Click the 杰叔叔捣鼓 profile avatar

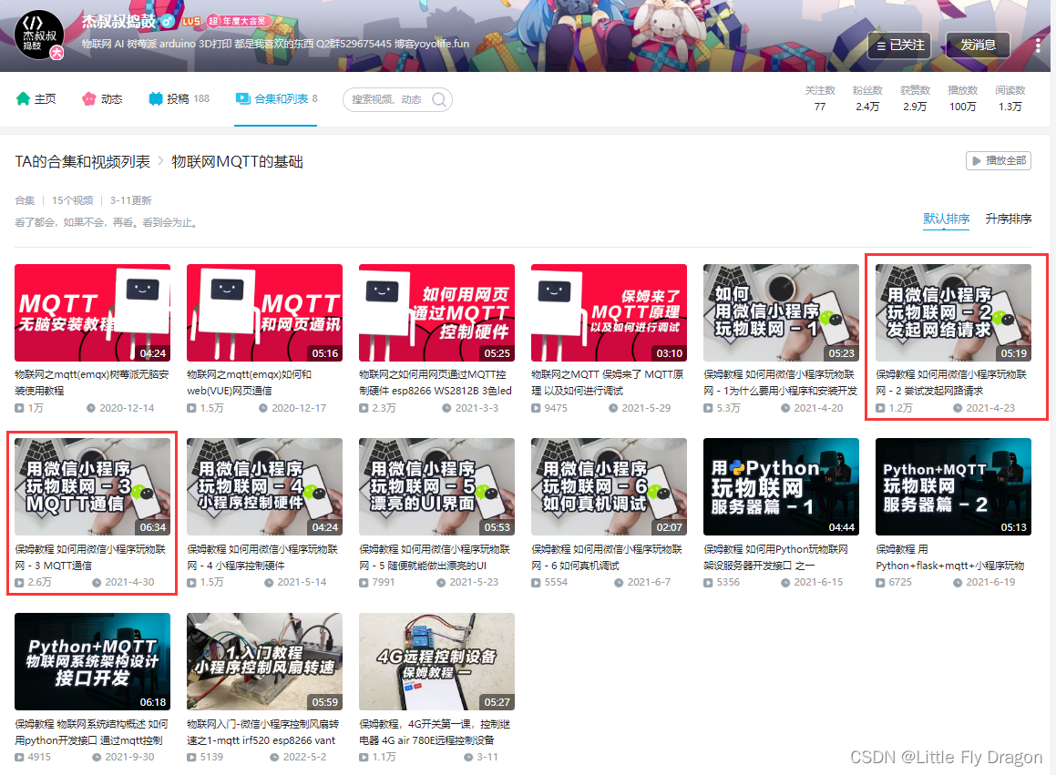click(39, 35)
